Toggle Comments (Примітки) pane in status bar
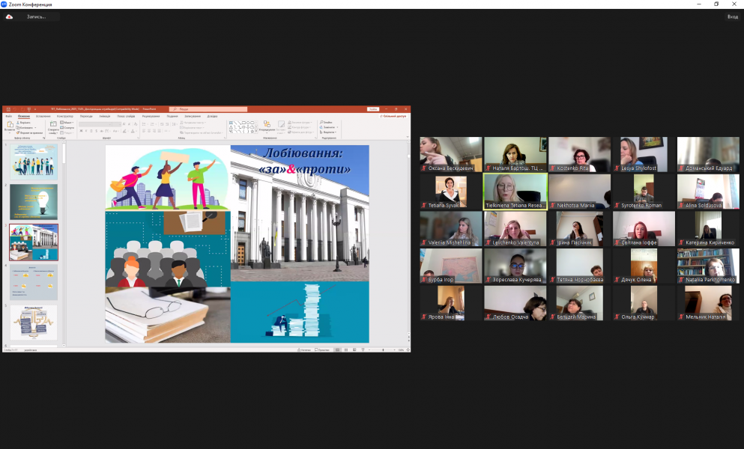The width and height of the screenshot is (744, 449). tap(323, 349)
